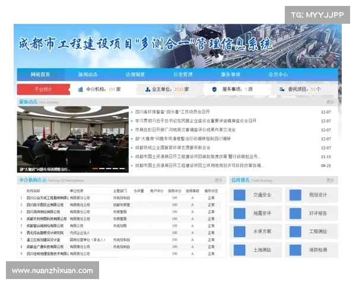The image size is (356, 285).
Task: Click the handshake icon beside 委托项目
Action: [x=282, y=89]
